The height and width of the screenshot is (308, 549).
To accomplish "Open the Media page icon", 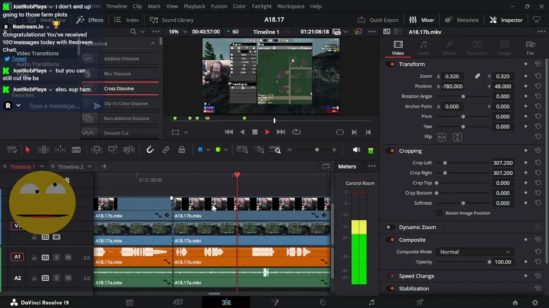I will (130, 302).
